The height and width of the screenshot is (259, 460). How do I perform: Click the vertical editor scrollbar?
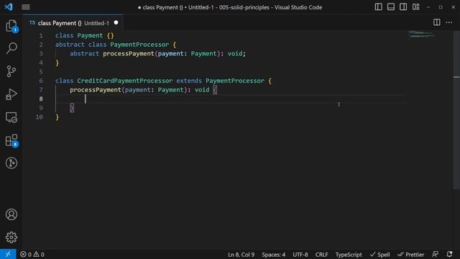[x=456, y=110]
